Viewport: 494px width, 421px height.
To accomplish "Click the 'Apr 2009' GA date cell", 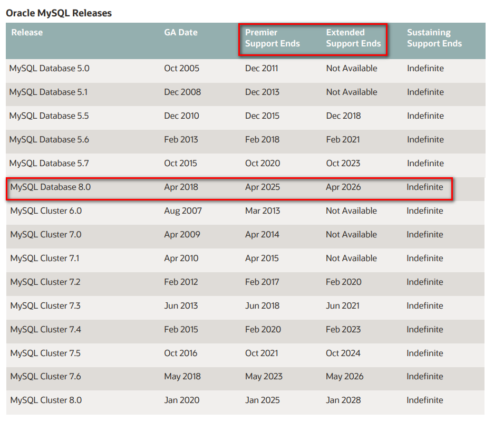I will coord(182,235).
